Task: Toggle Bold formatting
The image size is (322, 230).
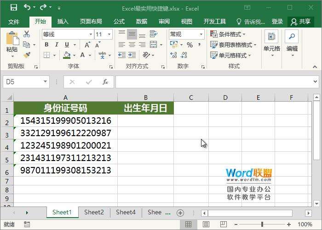Action: point(46,45)
